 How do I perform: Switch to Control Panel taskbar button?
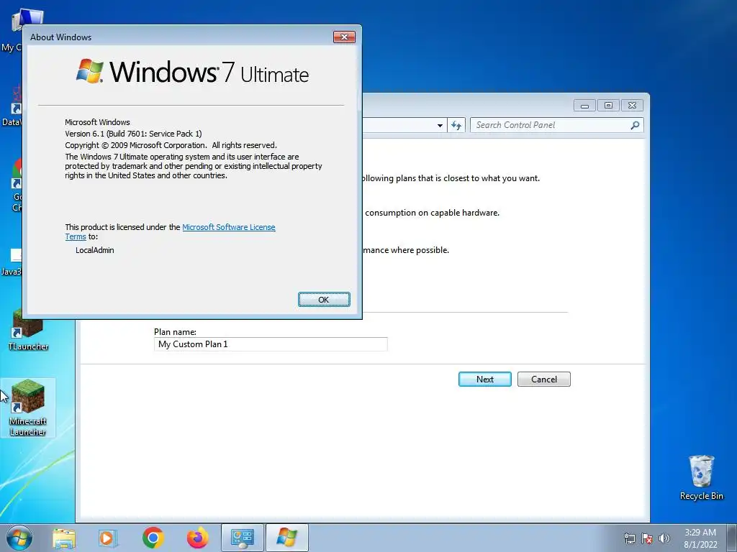(x=243, y=538)
